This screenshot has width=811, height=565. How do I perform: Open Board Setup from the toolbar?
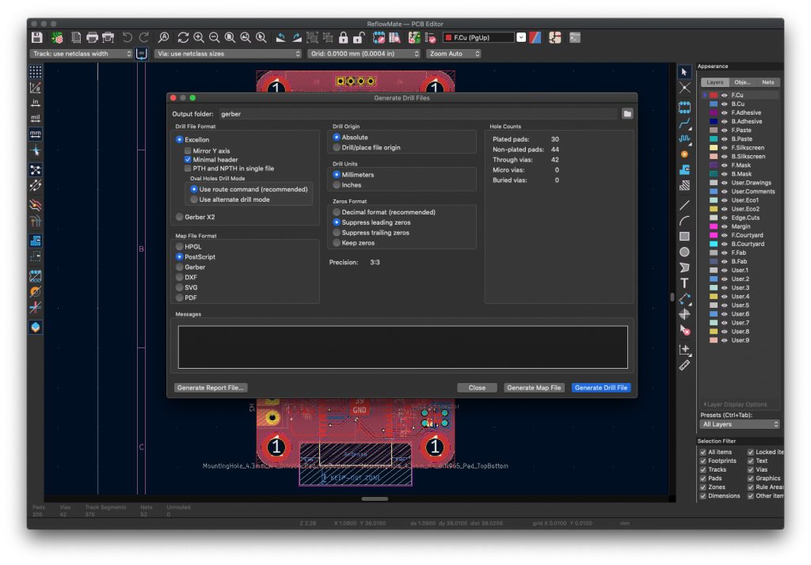tap(57, 38)
